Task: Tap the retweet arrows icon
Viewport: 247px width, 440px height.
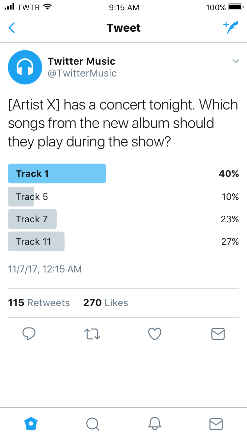Action: (x=93, y=333)
